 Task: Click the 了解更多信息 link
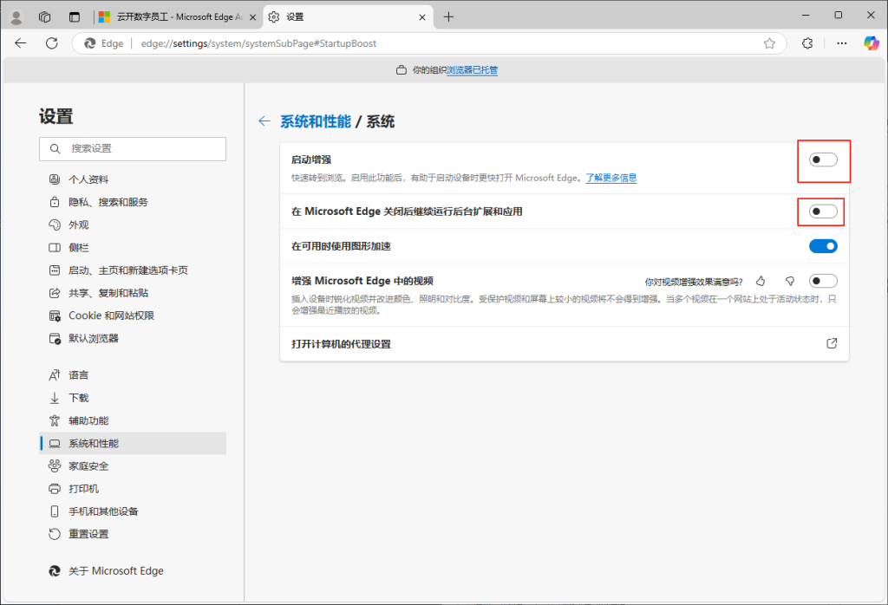point(611,178)
